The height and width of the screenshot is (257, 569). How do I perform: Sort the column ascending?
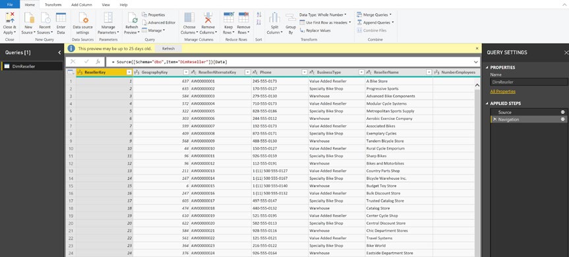tap(258, 14)
